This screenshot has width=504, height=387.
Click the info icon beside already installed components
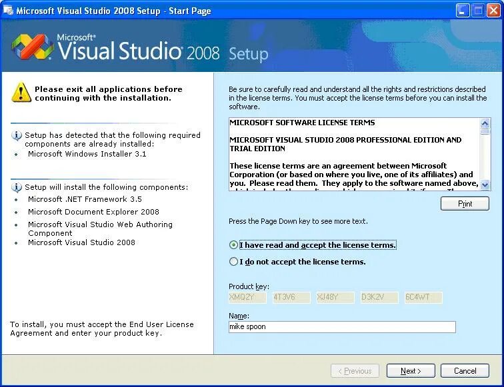(17, 136)
